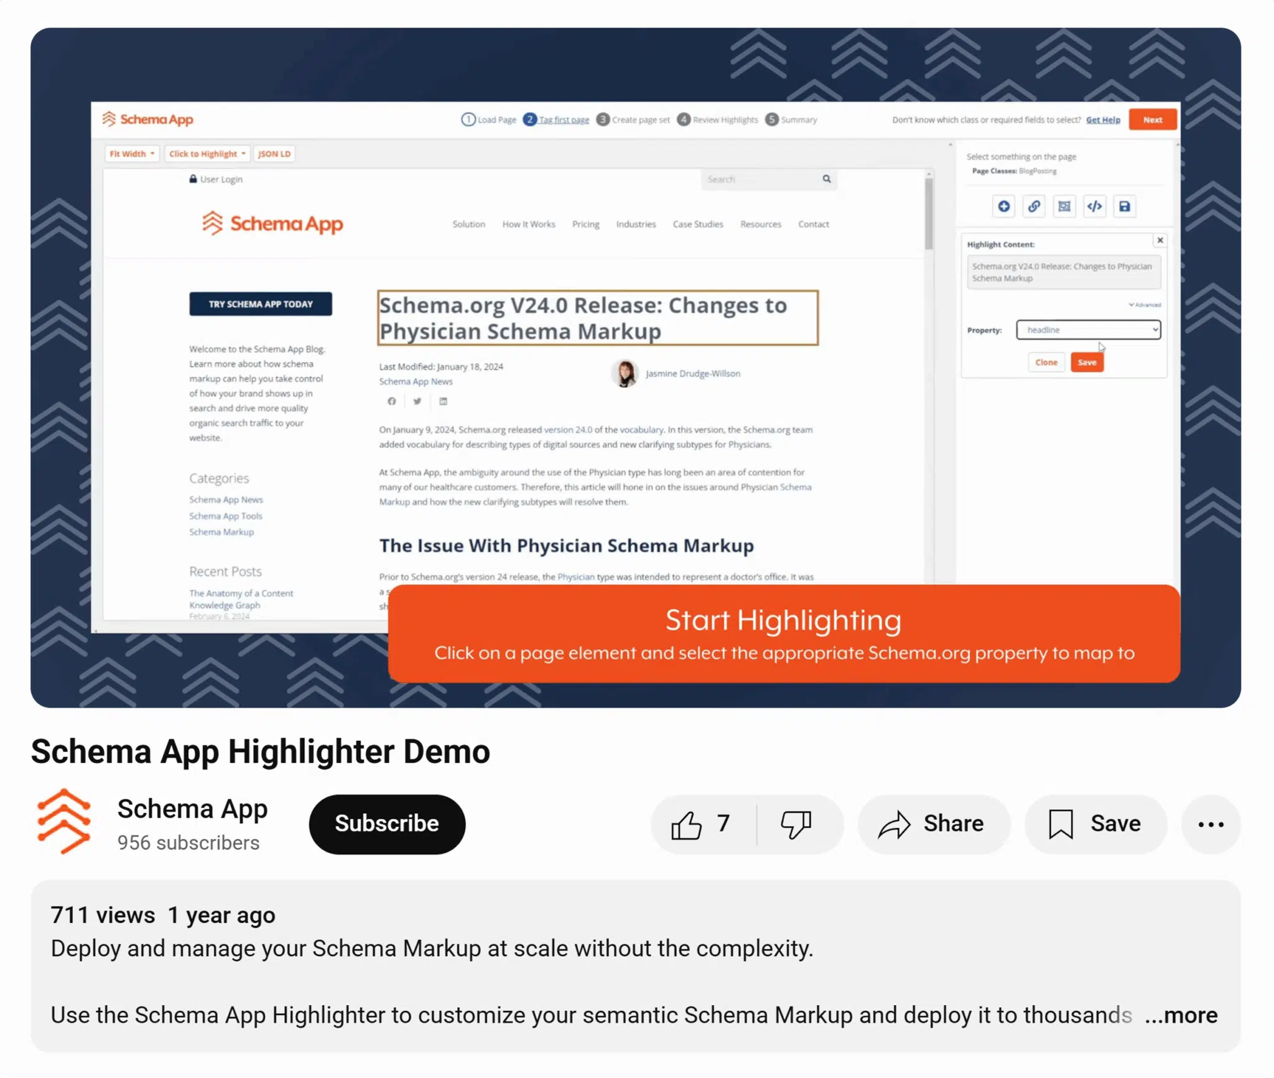Open the Resources menu item
Image resolution: width=1274 pixels, height=1078 pixels.
pos(760,224)
